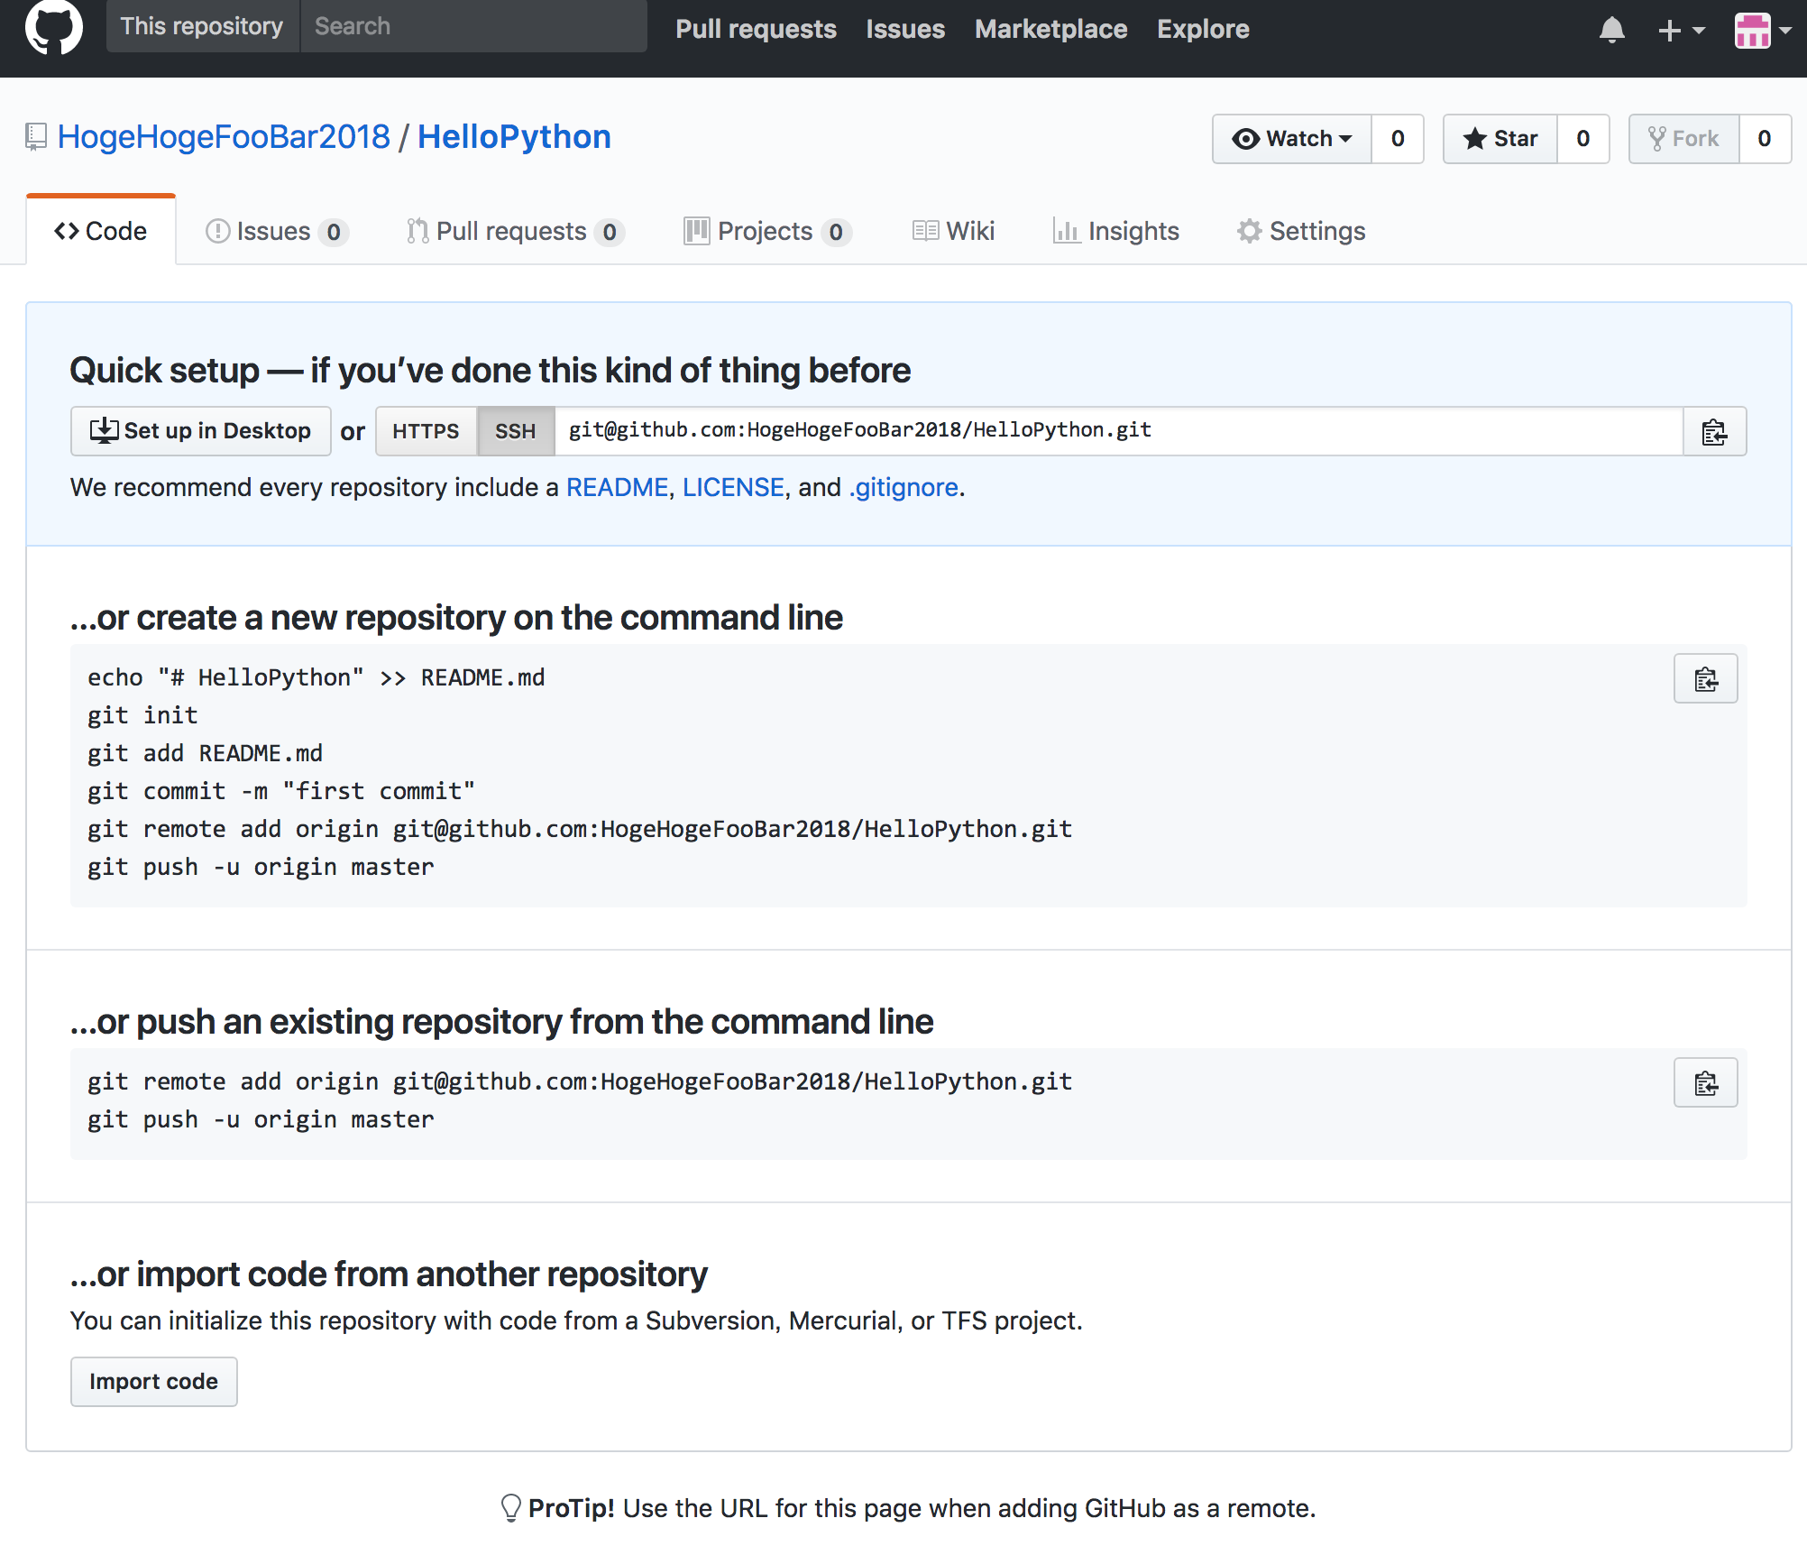Open Pull requests in top navigation
1807x1555 pixels.
click(756, 29)
